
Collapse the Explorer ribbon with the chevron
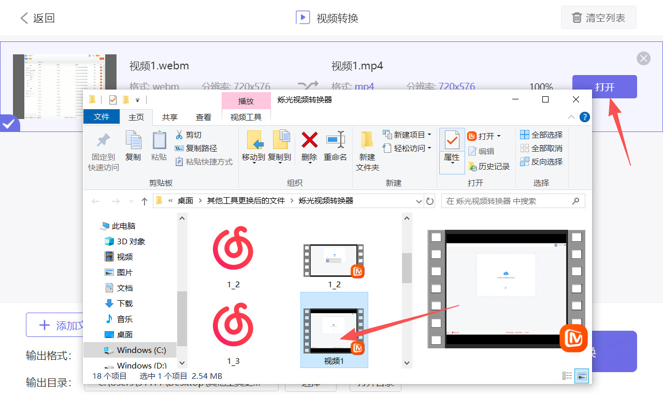pos(571,116)
